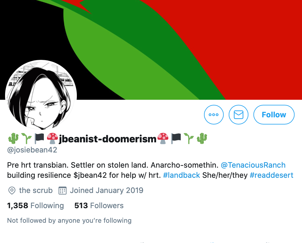Click 'Not followed by anyone you're following'

[69, 220]
